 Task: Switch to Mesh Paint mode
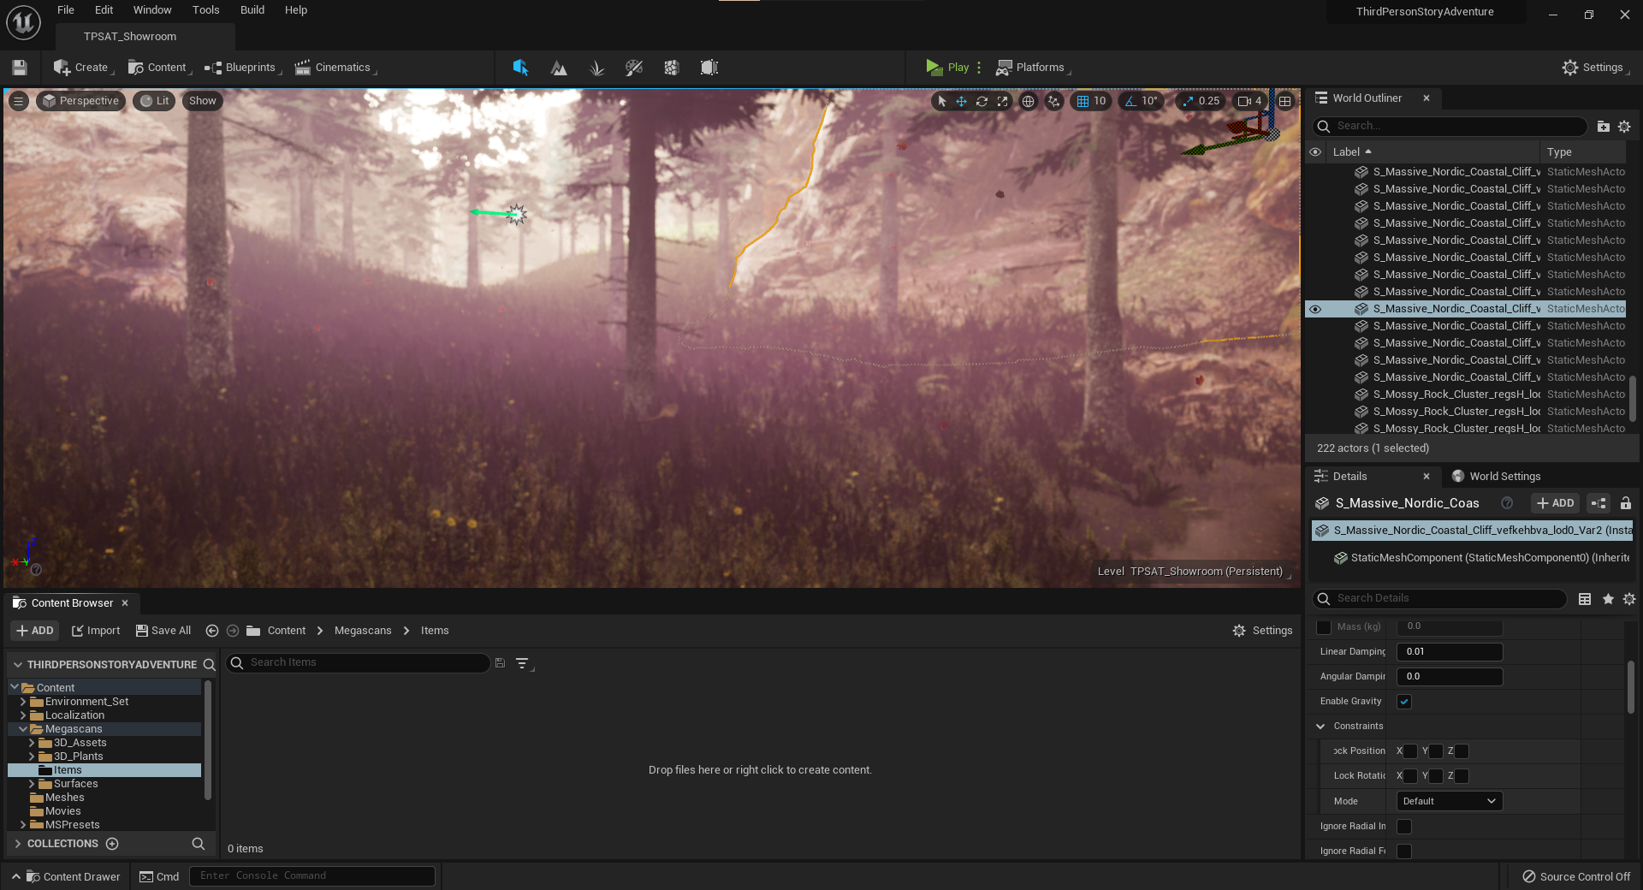pos(634,68)
